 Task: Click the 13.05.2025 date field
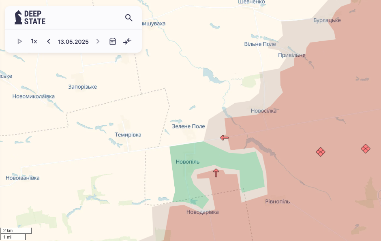[73, 41]
